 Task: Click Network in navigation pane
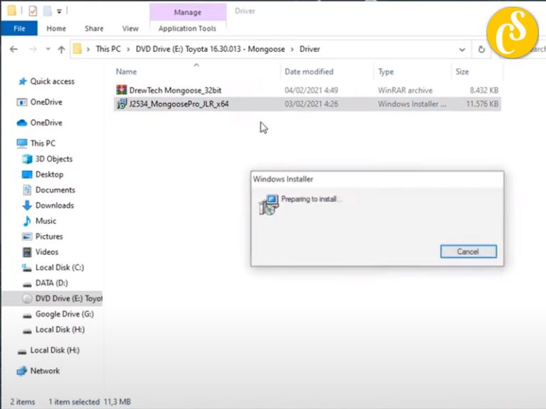pos(45,371)
